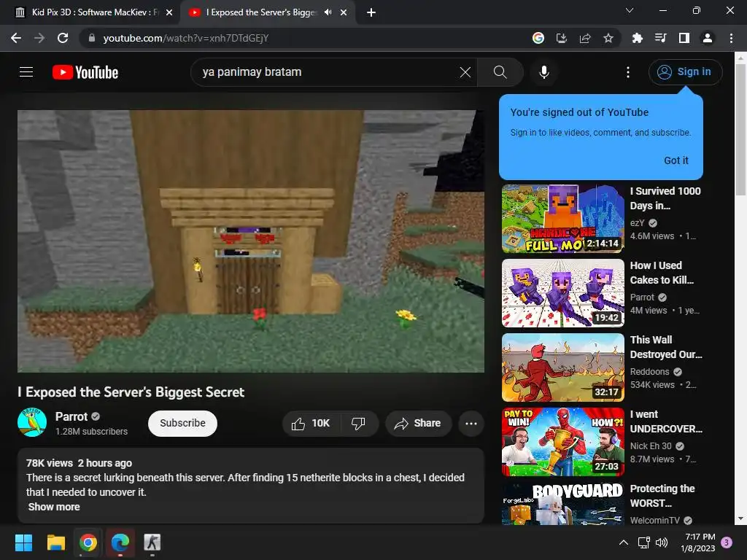Dismiss tooltip with Got it
This screenshot has height=560, width=747.
pyautogui.click(x=676, y=160)
